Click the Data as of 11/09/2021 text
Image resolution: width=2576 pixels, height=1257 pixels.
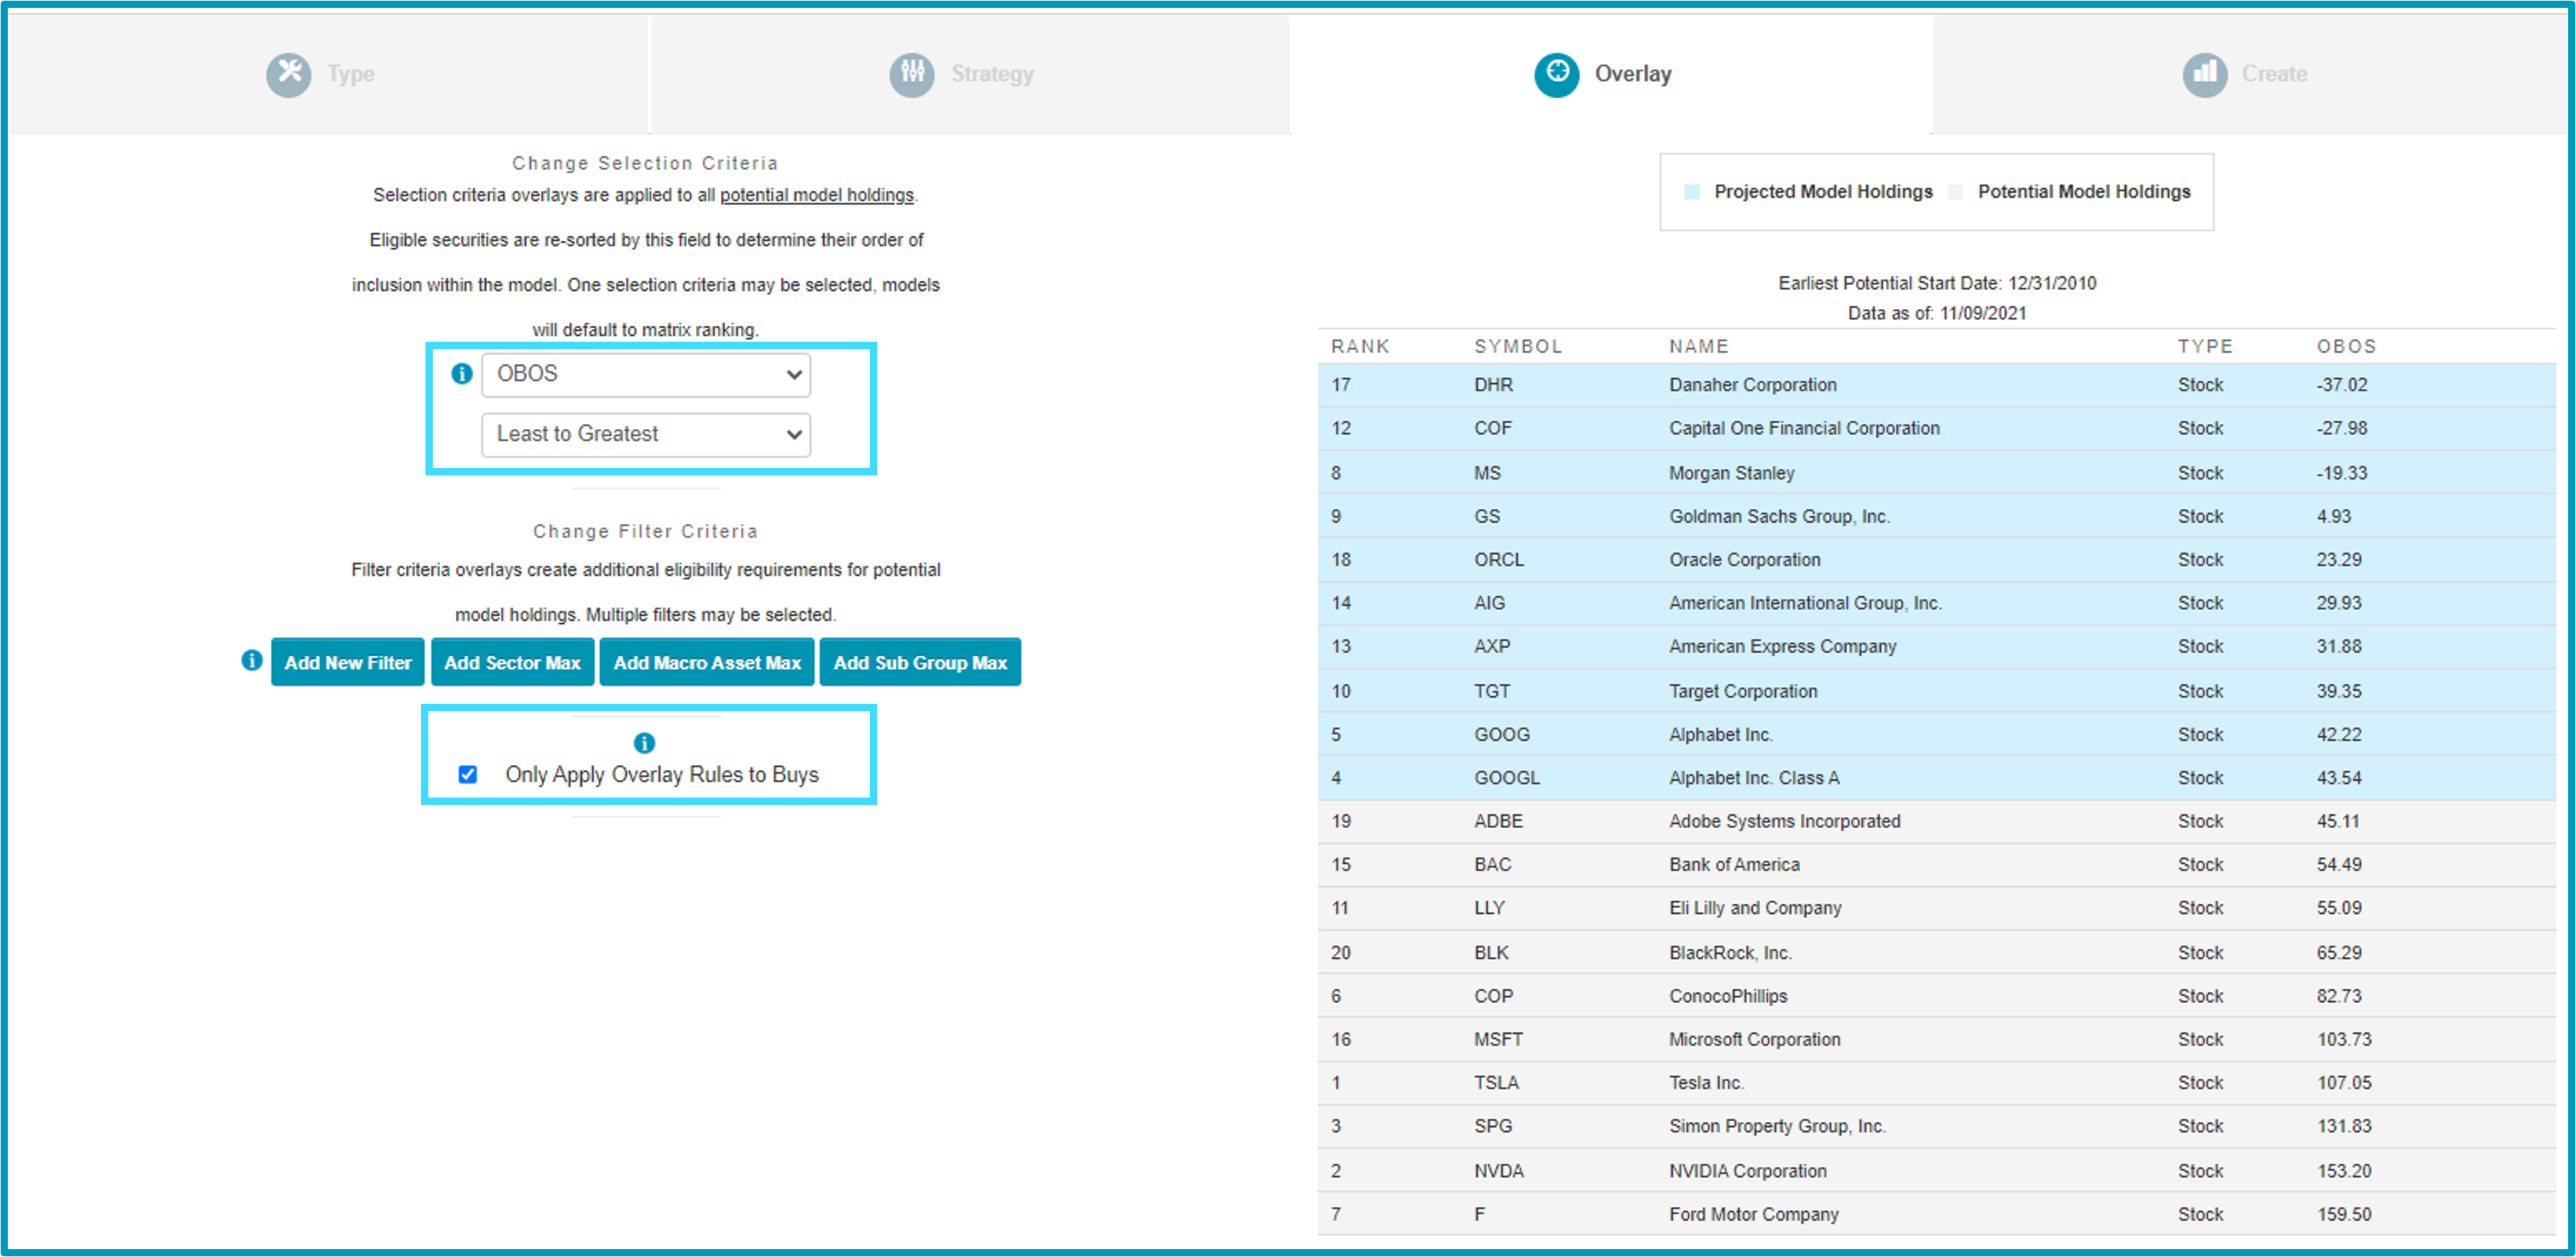point(1937,313)
